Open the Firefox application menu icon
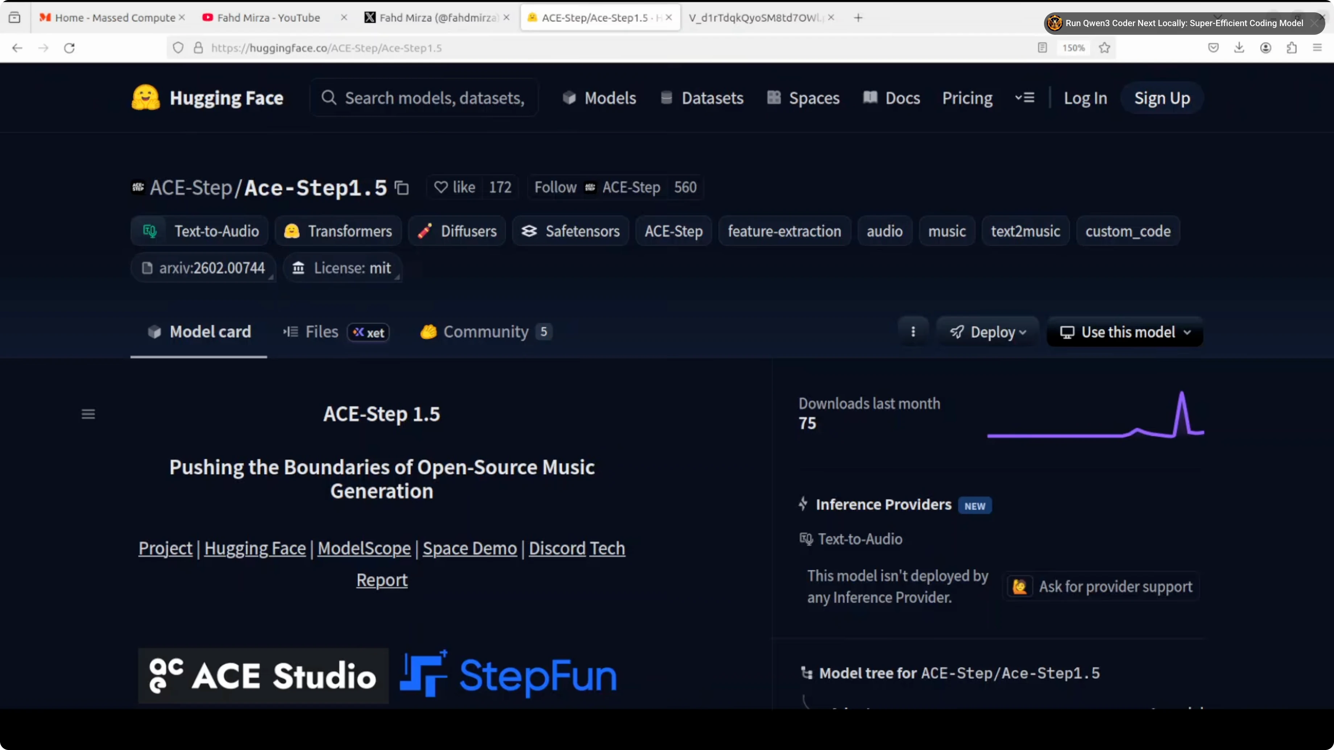Screen dimensions: 1334x750 [x=1317, y=47]
